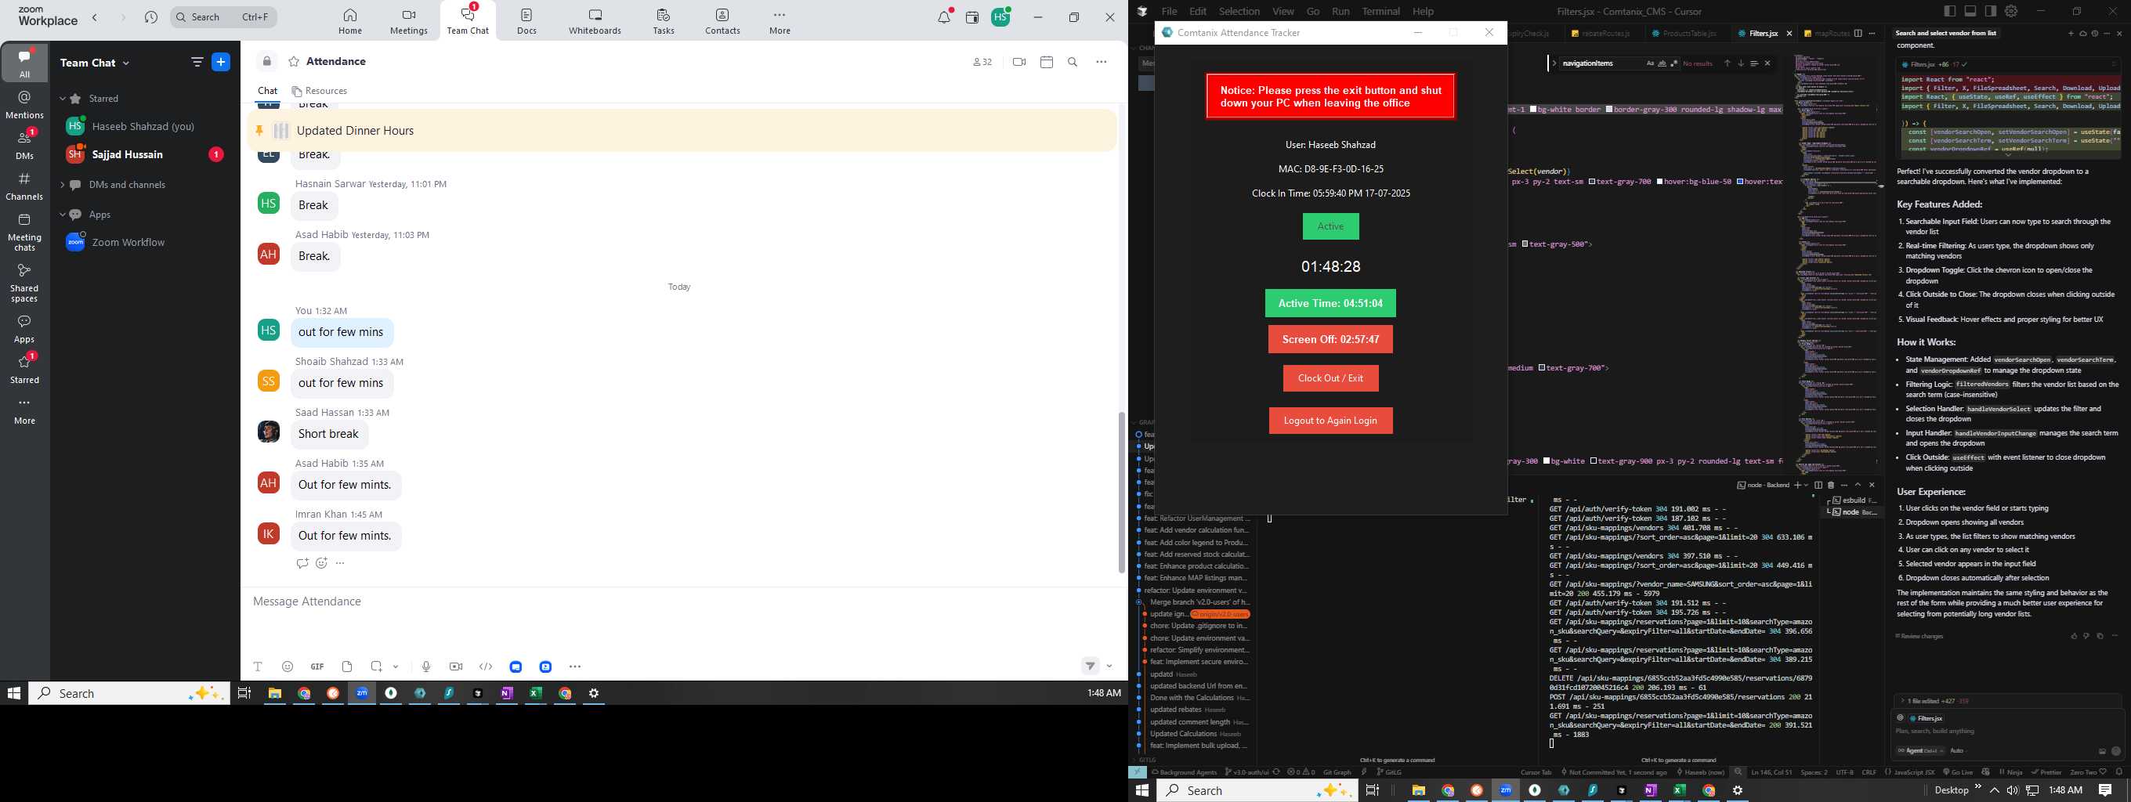Open Mentions in Zoom sidebar

[x=25, y=105]
